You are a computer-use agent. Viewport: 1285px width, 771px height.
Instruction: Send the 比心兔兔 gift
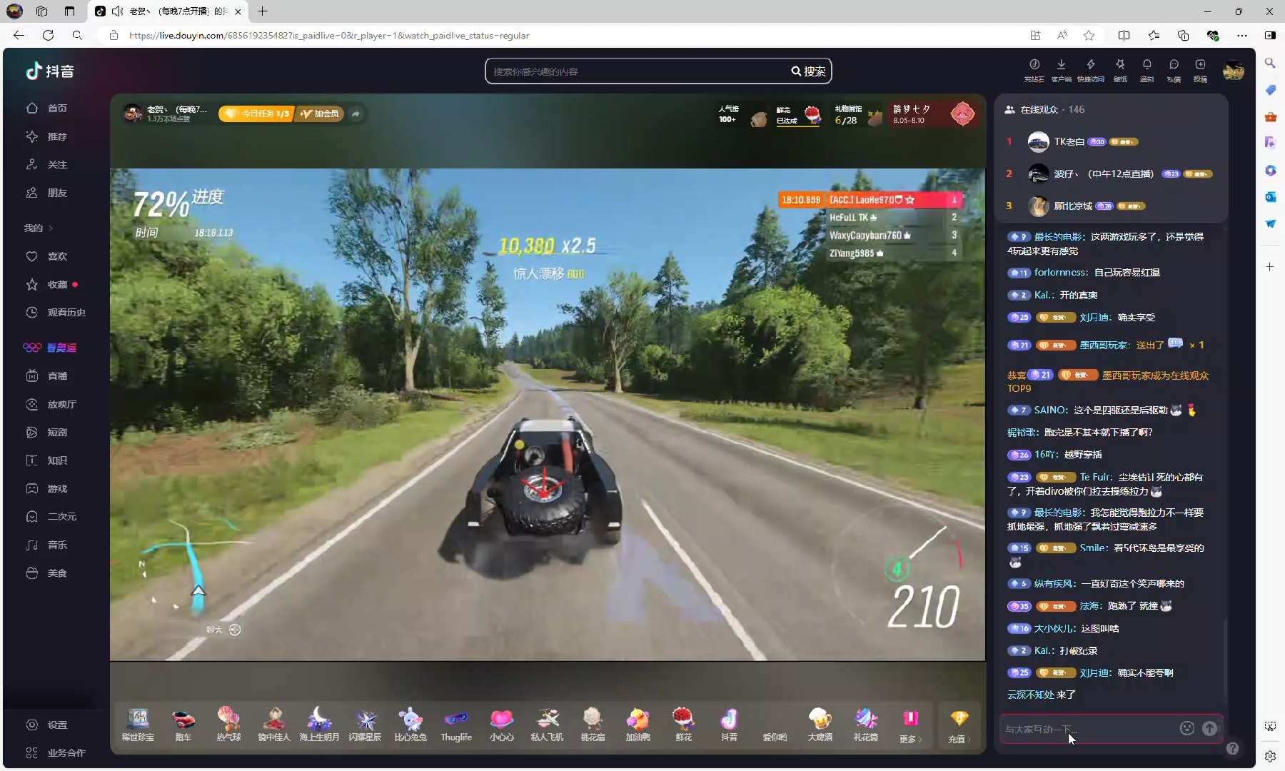point(410,724)
